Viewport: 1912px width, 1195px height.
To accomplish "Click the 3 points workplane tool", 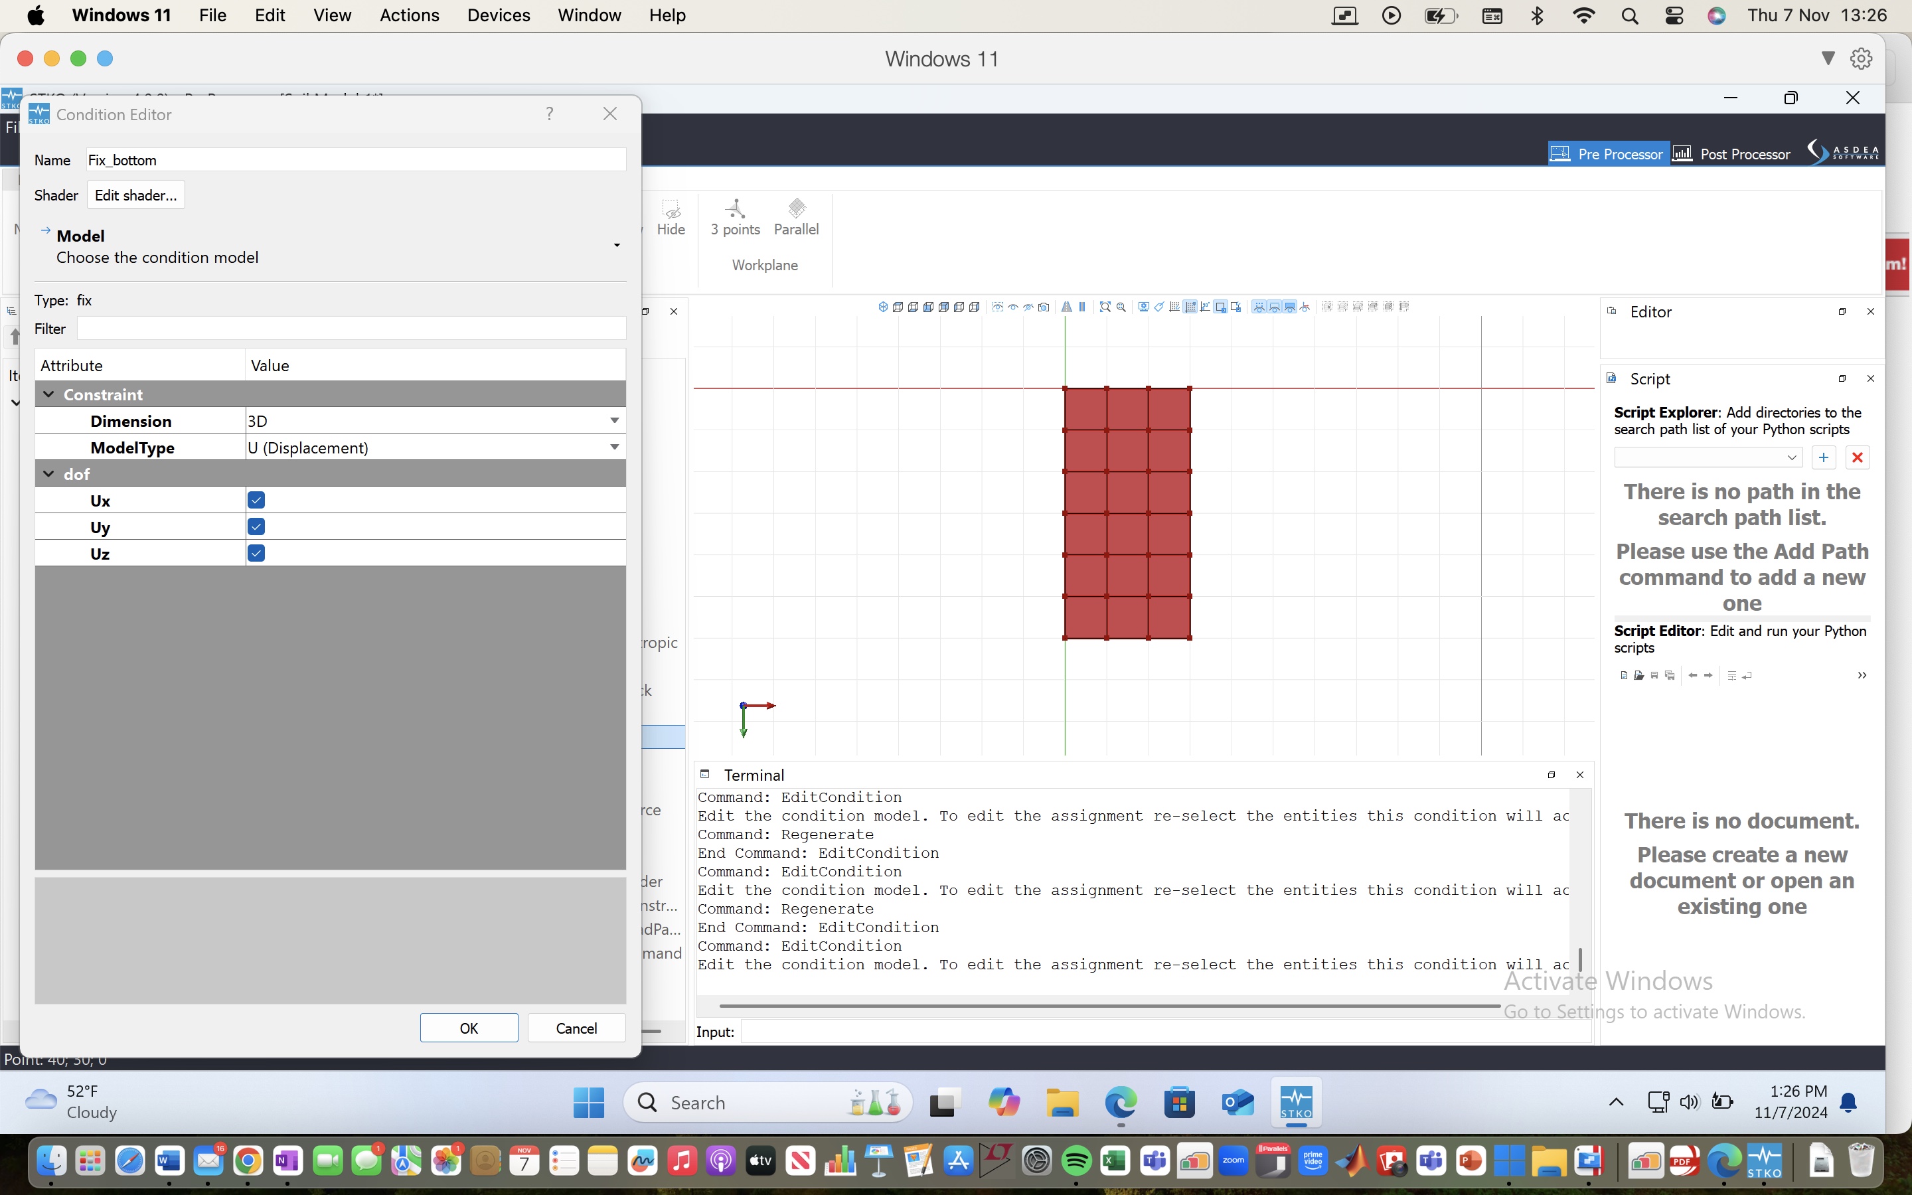I will click(x=735, y=217).
